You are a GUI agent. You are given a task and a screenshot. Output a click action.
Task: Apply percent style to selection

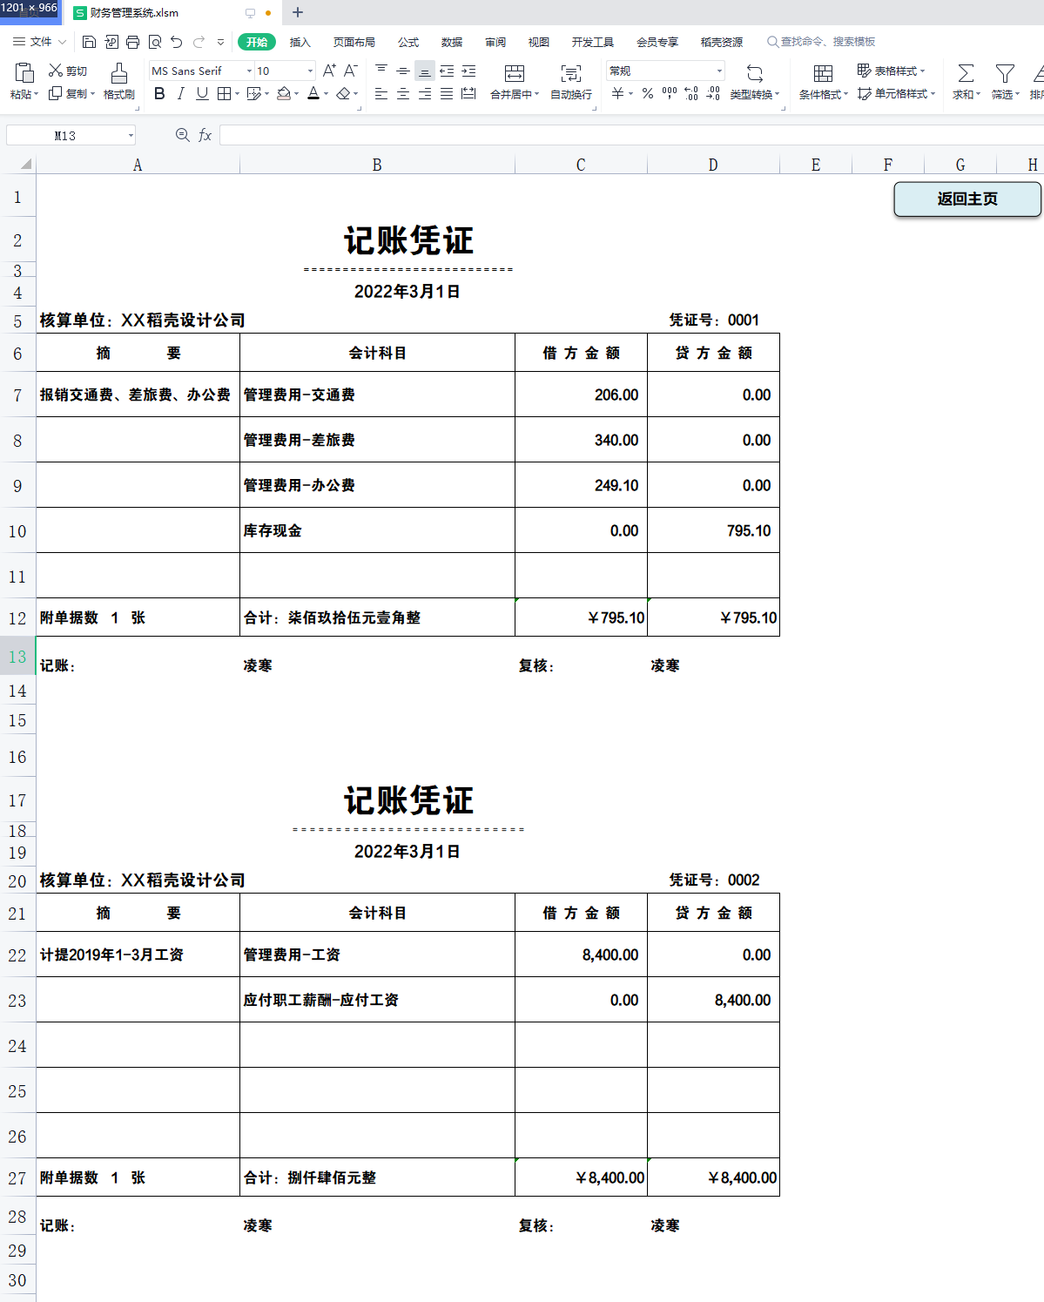tap(646, 94)
